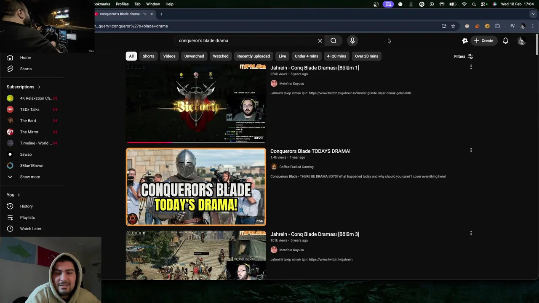Open the Tab menu

tap(137, 4)
